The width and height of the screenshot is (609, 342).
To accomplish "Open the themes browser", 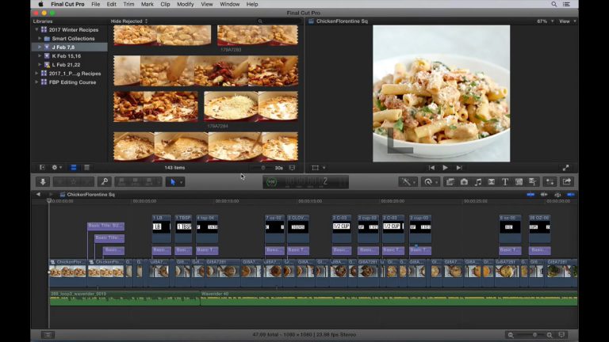I will [x=533, y=182].
